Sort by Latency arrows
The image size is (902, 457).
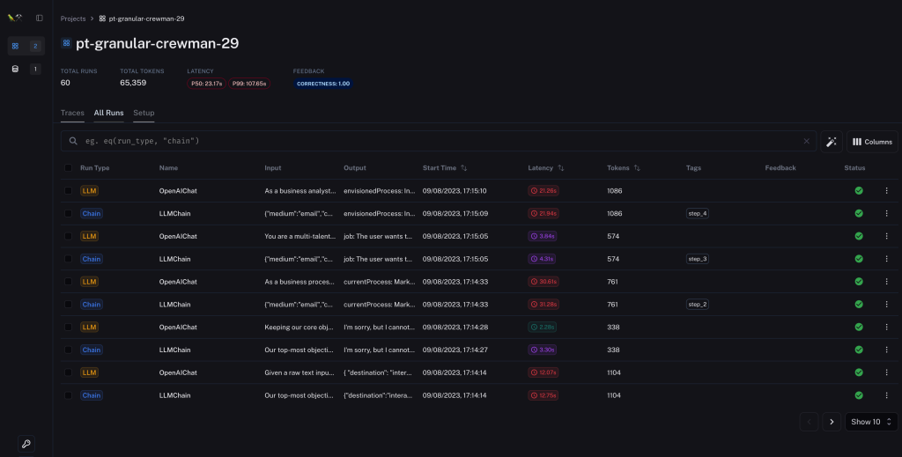pos(561,168)
